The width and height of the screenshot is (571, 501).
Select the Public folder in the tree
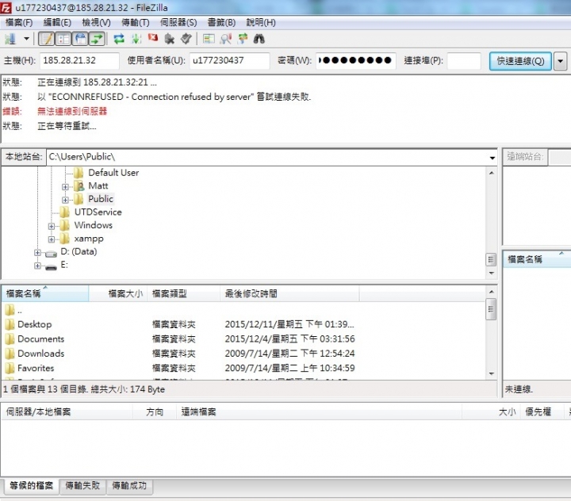[101, 199]
